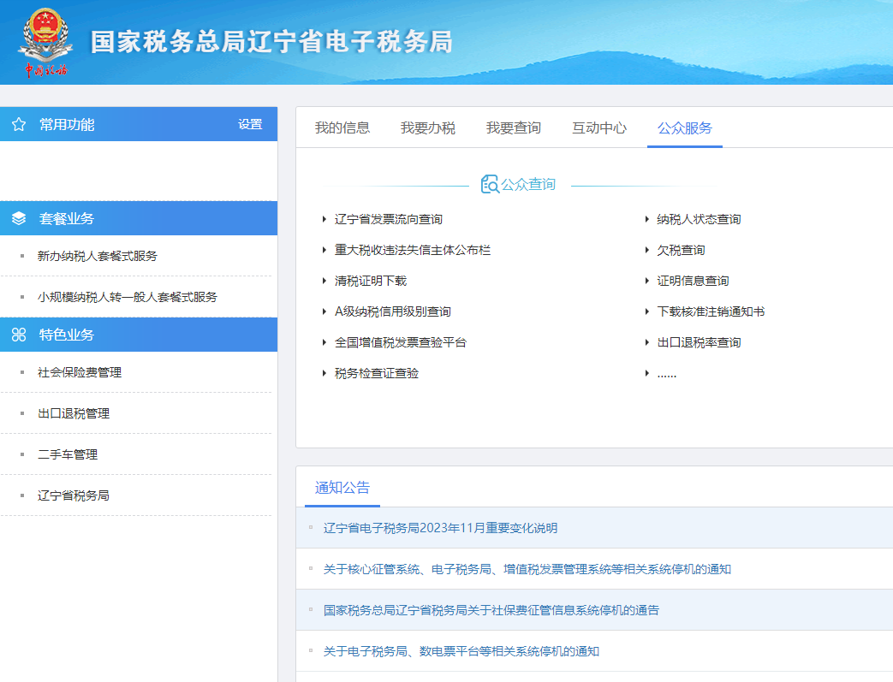Select the 公众服务 tab

point(685,128)
